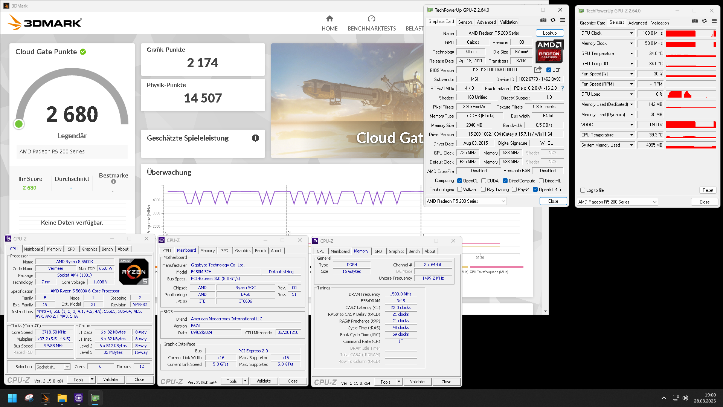Expand the CPU Temperature sensor dropdown
This screenshot has height=407, width=723.
pos(631,135)
